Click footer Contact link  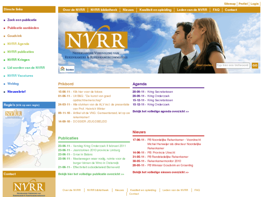pyautogui.click(x=134, y=194)
